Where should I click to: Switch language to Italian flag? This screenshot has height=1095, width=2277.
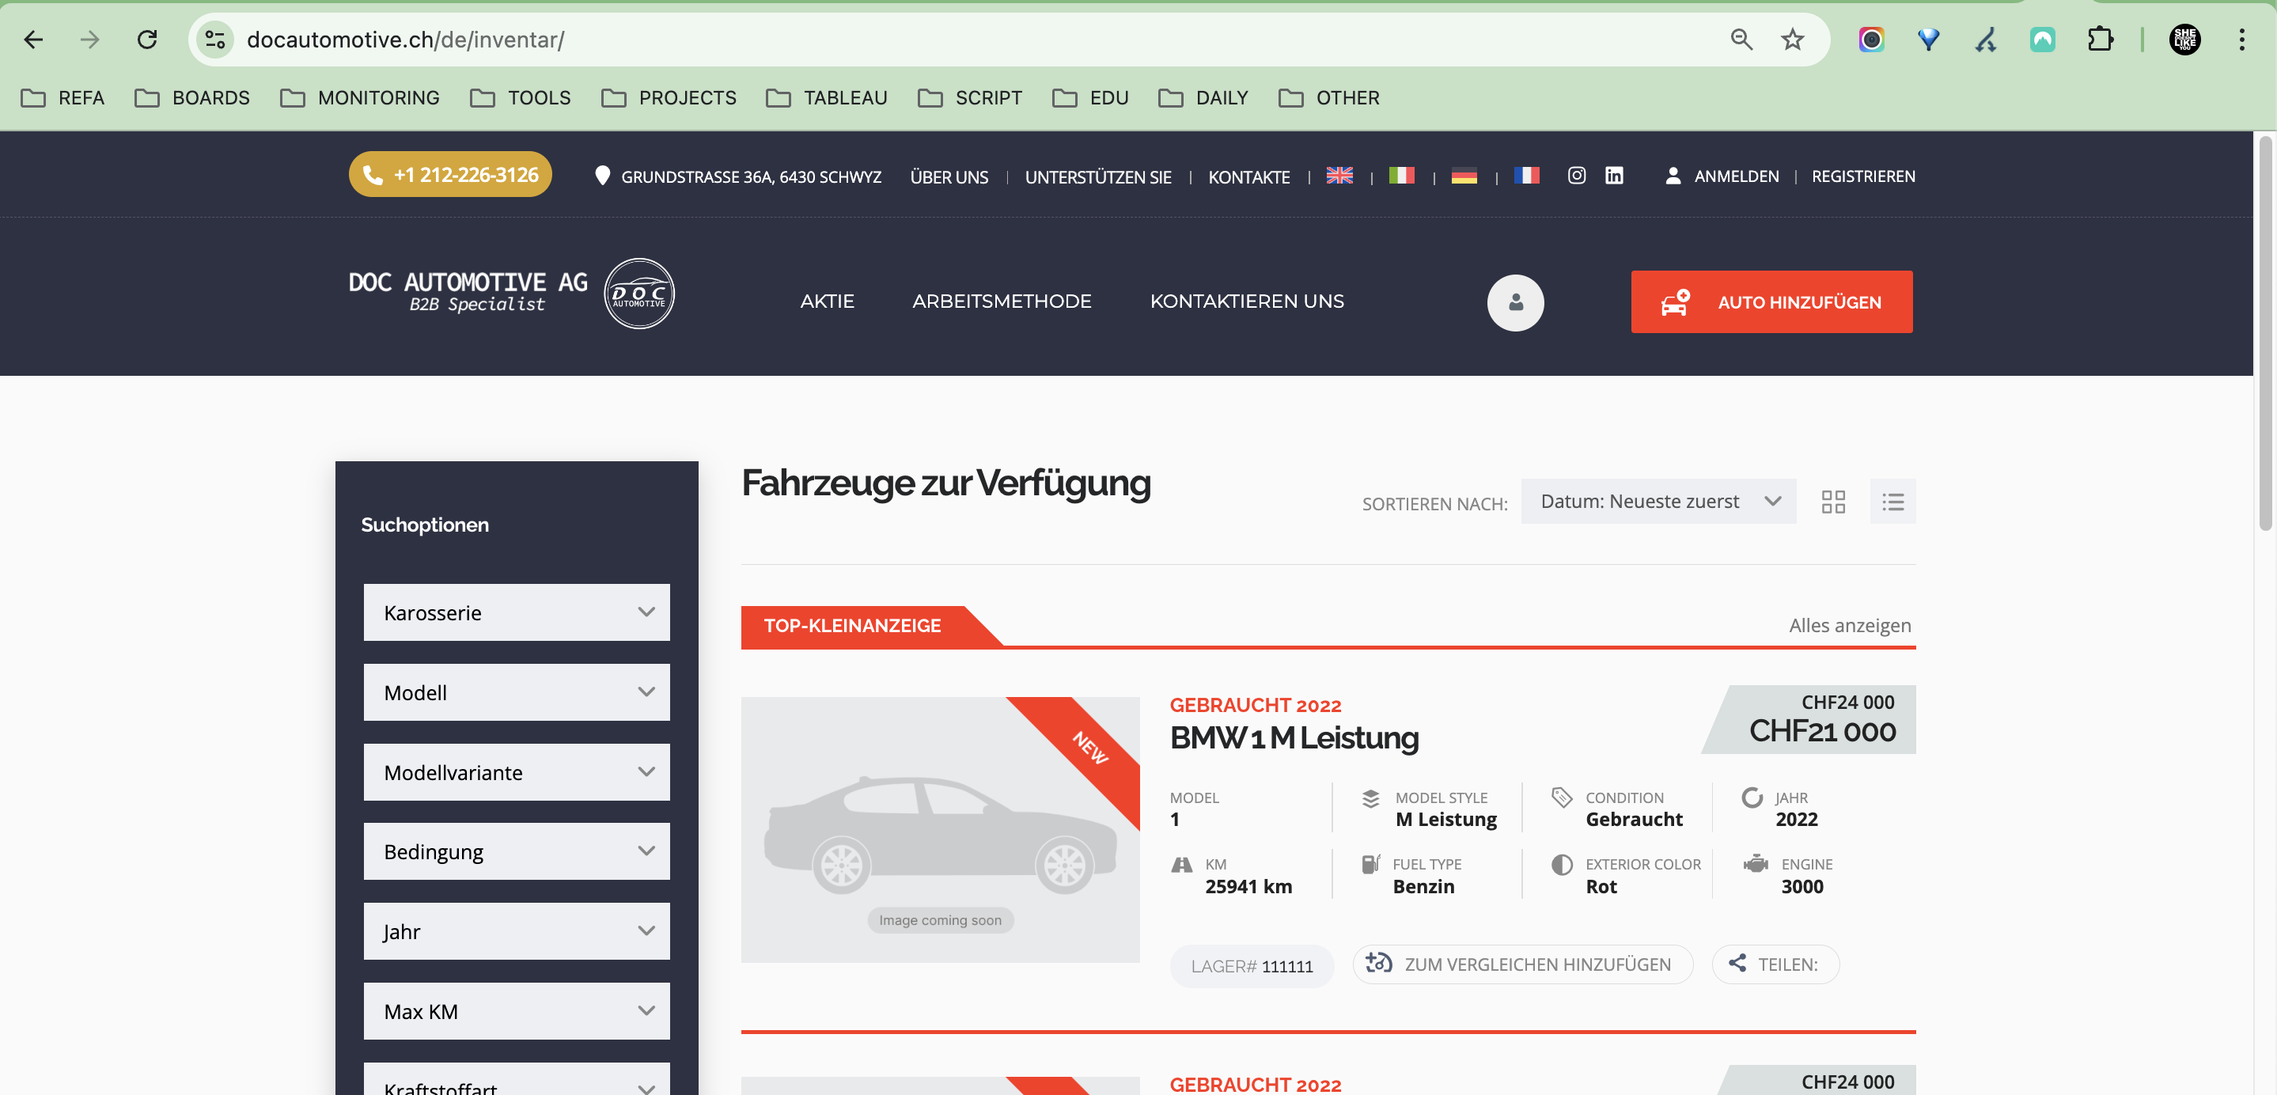tap(1401, 176)
